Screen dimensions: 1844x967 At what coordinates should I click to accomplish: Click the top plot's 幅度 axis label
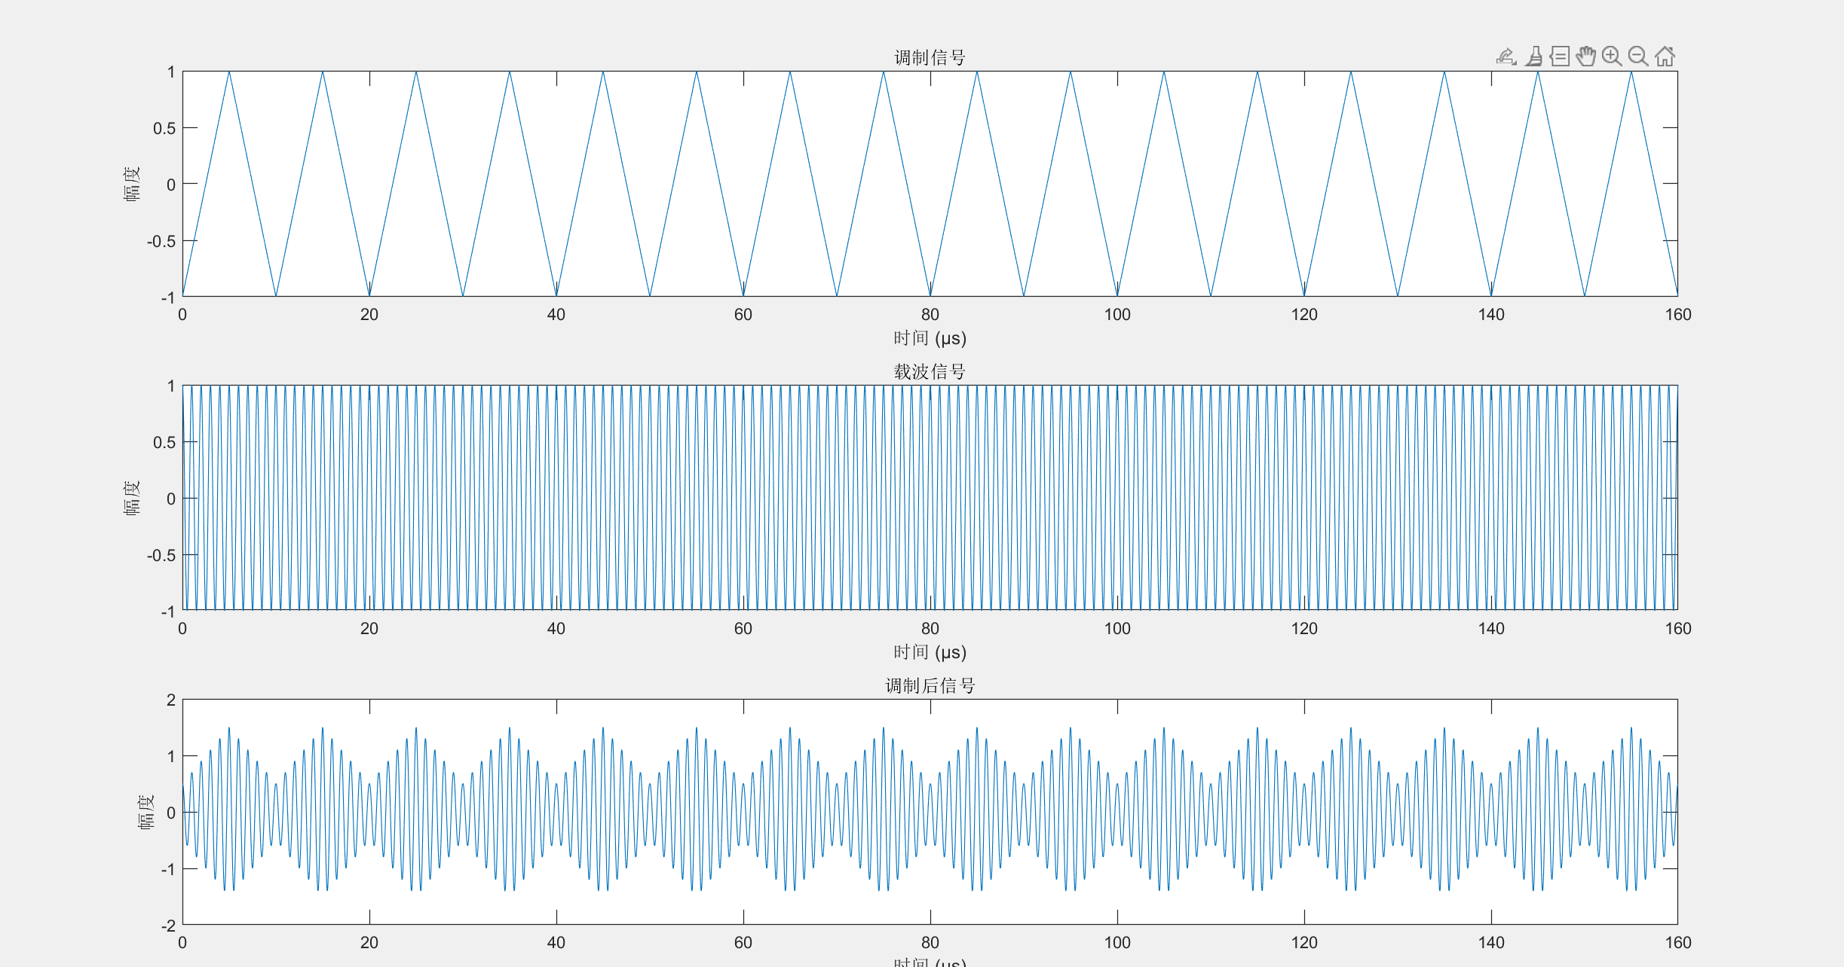(x=132, y=184)
